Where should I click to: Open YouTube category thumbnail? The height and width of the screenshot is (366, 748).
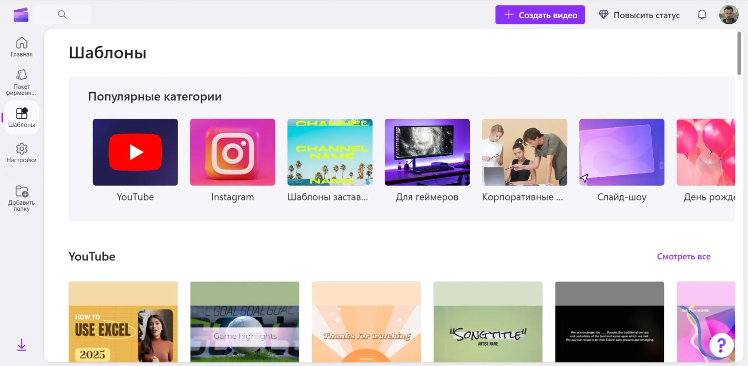click(135, 152)
